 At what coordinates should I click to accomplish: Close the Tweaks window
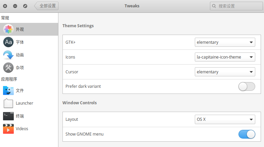point(5,6)
